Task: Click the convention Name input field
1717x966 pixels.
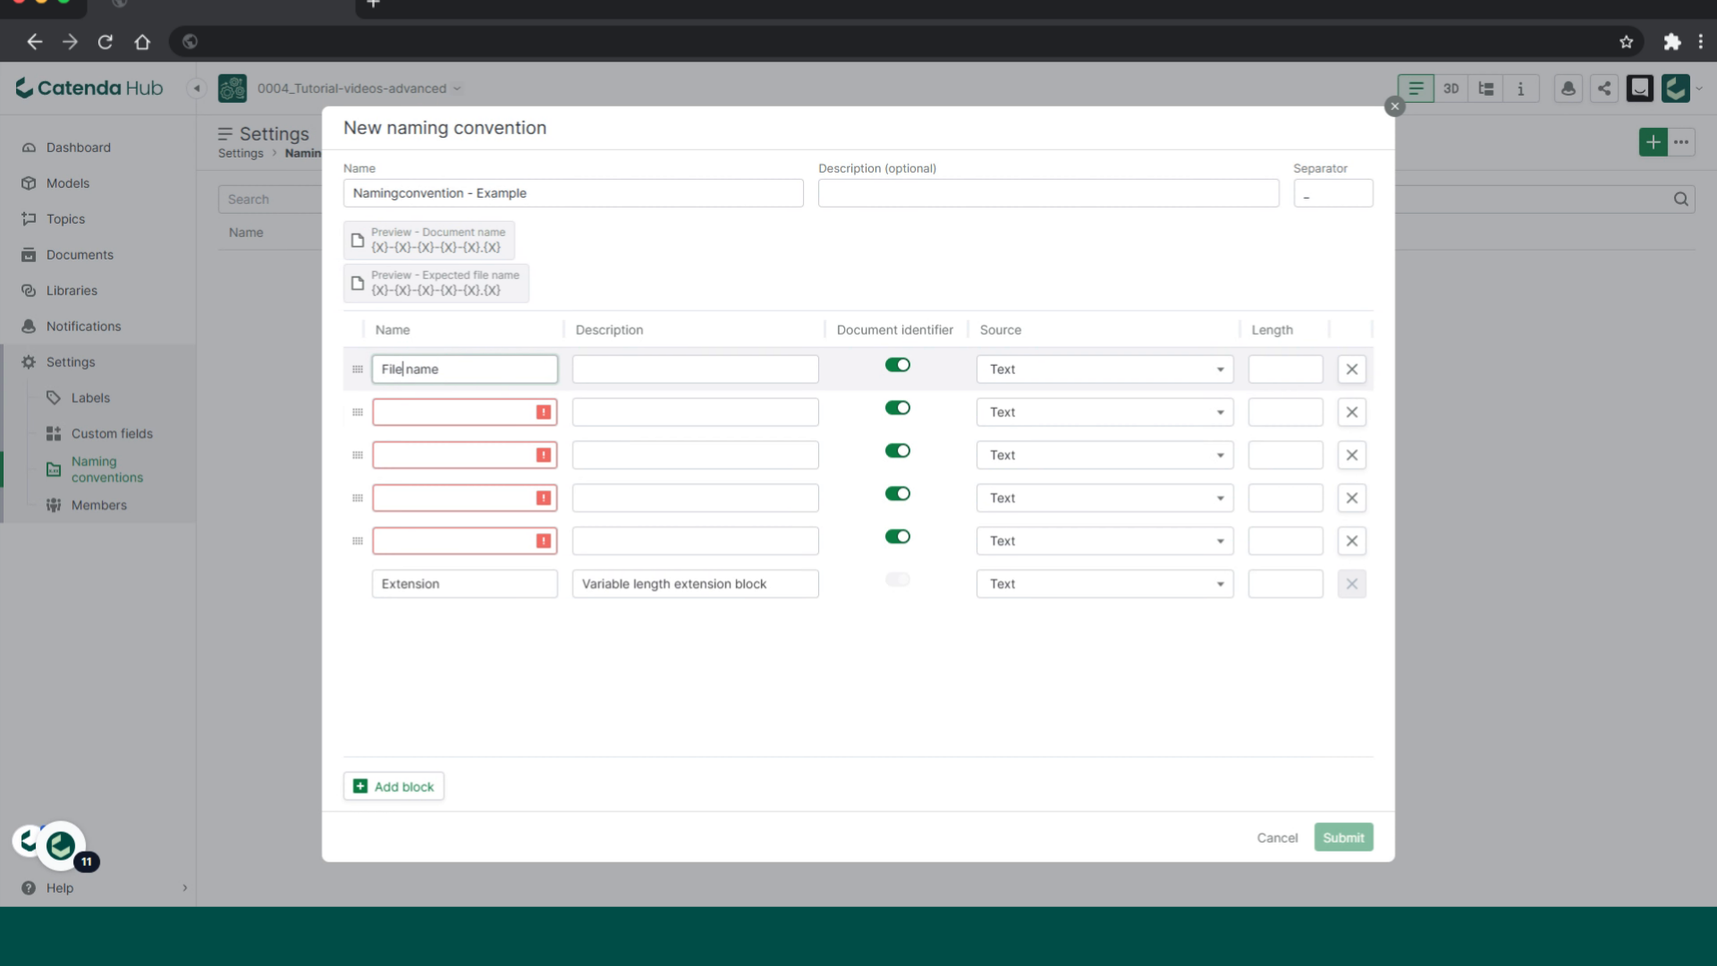Action: (x=573, y=193)
